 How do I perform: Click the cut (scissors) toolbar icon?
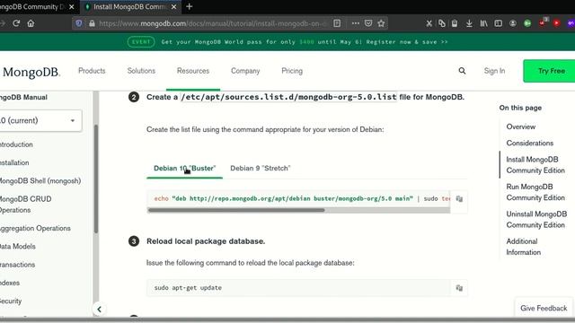(x=429, y=23)
